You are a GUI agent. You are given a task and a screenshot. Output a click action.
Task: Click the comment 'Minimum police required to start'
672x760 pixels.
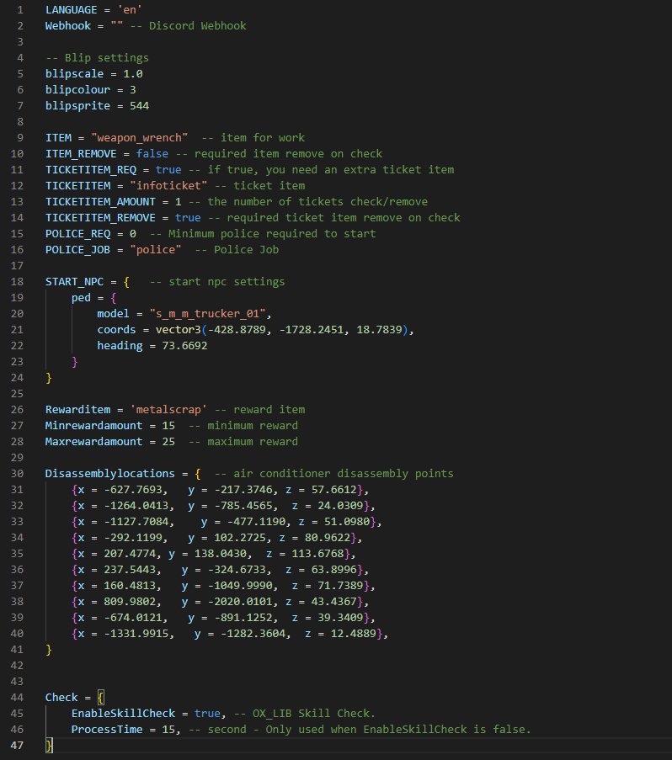[x=272, y=234]
